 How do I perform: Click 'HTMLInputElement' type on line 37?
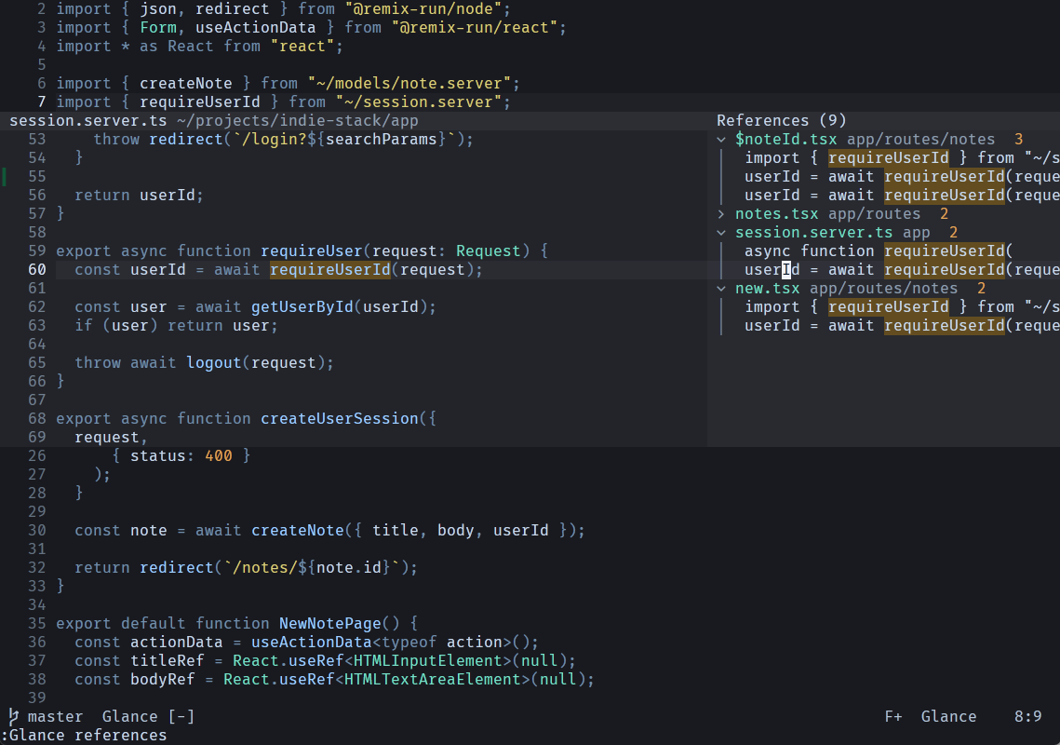[428, 661]
